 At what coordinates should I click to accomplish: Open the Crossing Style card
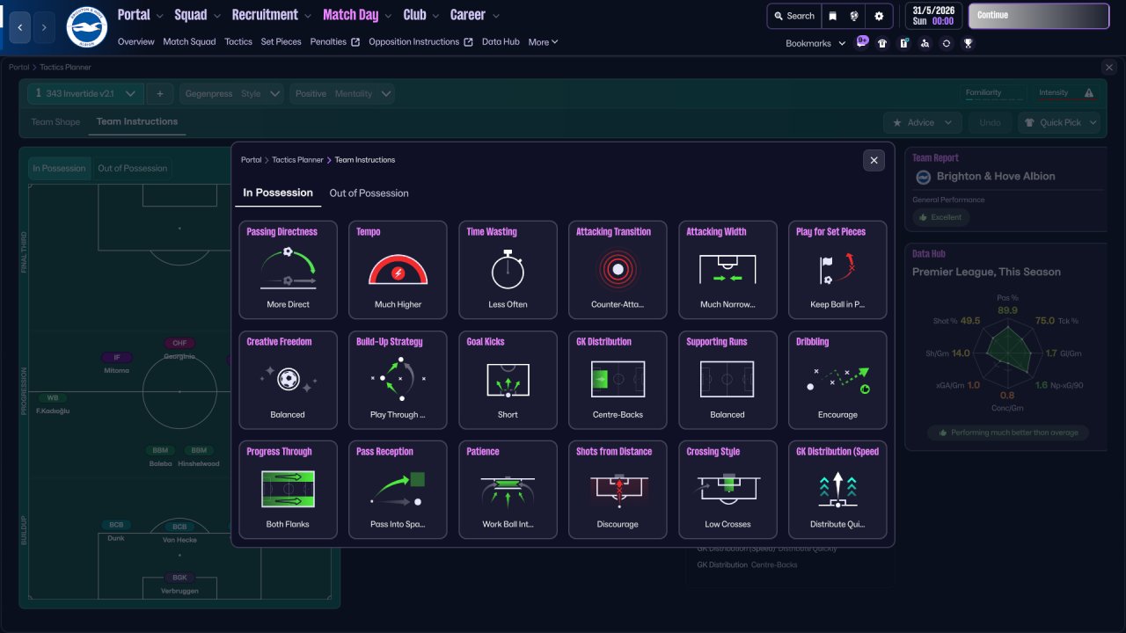(728, 490)
